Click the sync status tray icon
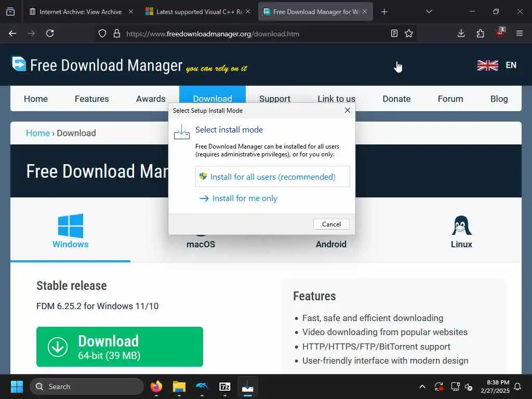 click(438, 387)
